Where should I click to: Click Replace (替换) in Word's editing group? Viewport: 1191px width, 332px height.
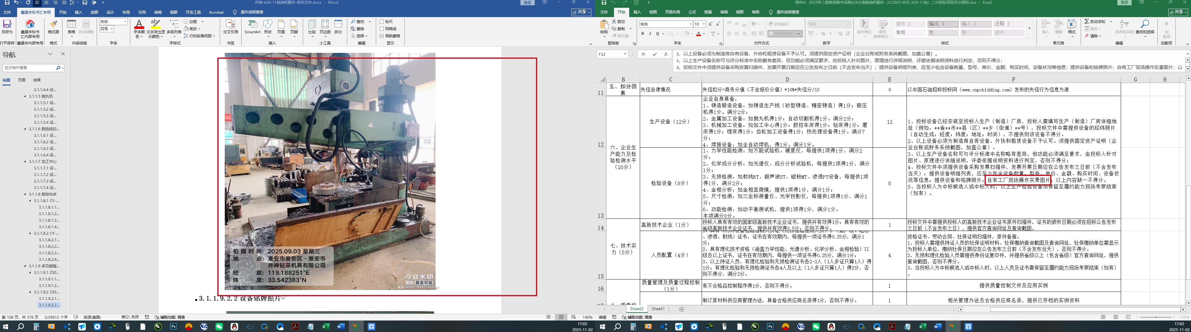pos(358,29)
